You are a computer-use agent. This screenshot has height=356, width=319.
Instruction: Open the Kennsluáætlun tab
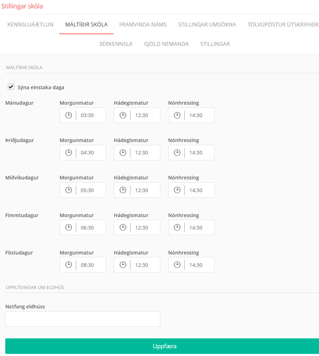[30, 25]
